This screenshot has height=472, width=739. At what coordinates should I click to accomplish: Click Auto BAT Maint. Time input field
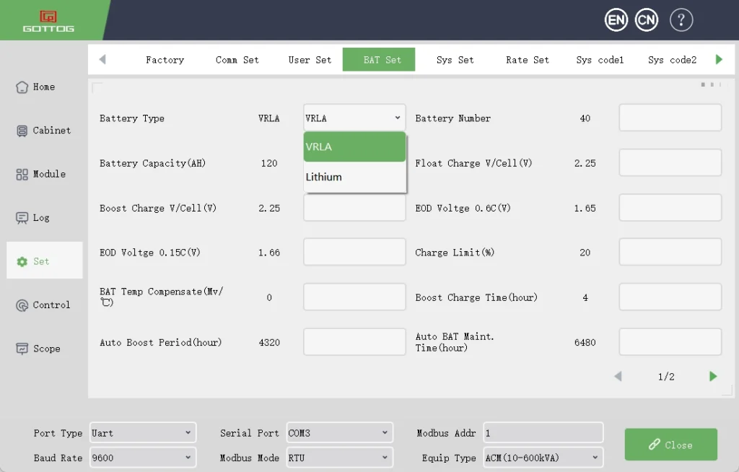670,342
